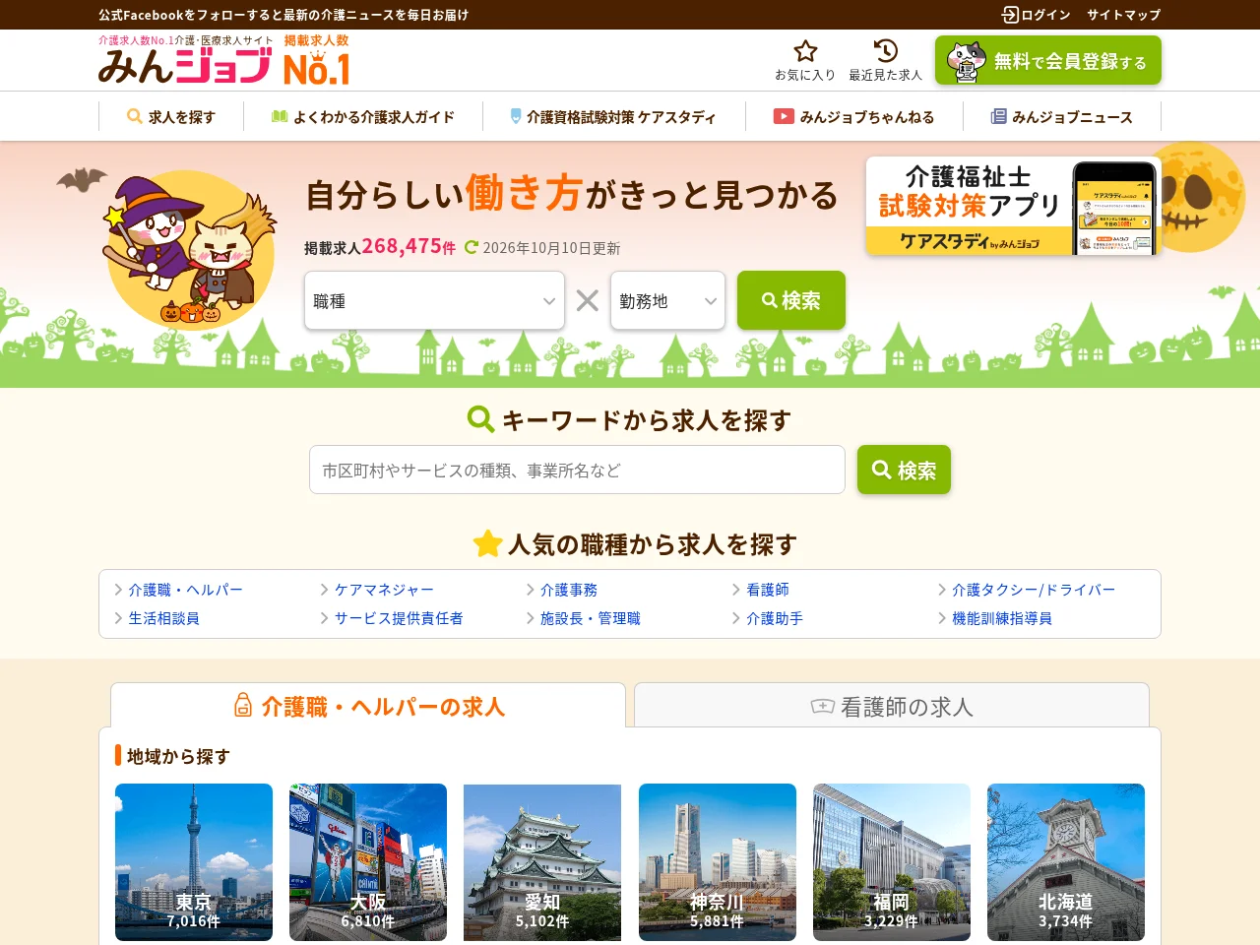Click the green 無料で会員登録する button

(x=1048, y=61)
